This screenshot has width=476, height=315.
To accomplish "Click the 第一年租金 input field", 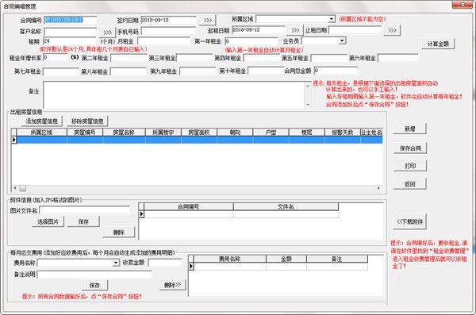I will pyautogui.click(x=251, y=41).
